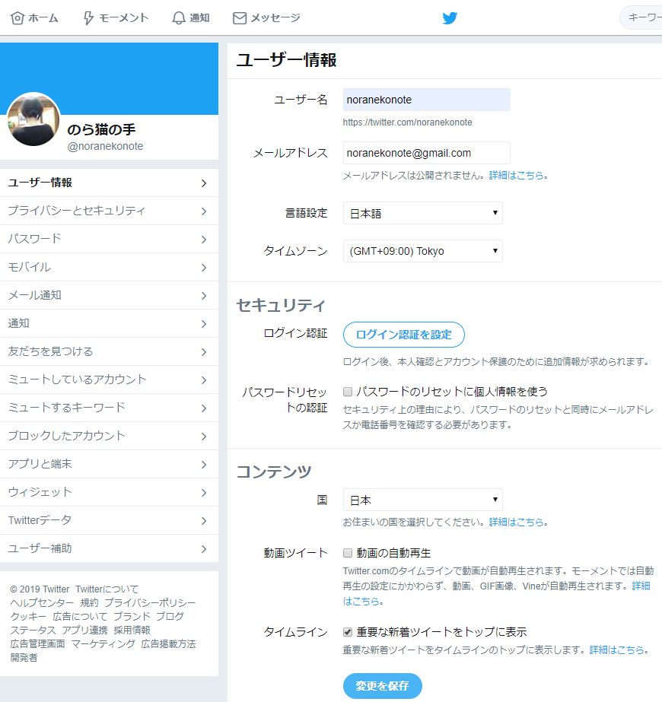Viewport: 662px width, 702px height.
Task: Click ヘルプセンター footer link
Action: click(42, 603)
